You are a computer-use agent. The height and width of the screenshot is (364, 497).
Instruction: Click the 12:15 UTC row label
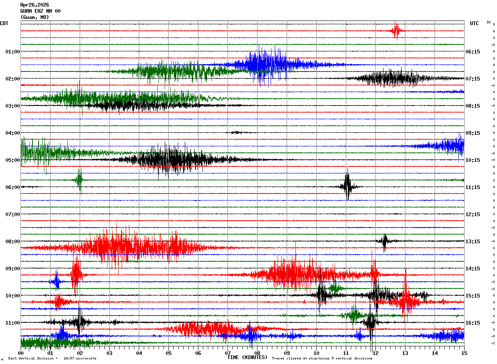click(473, 214)
